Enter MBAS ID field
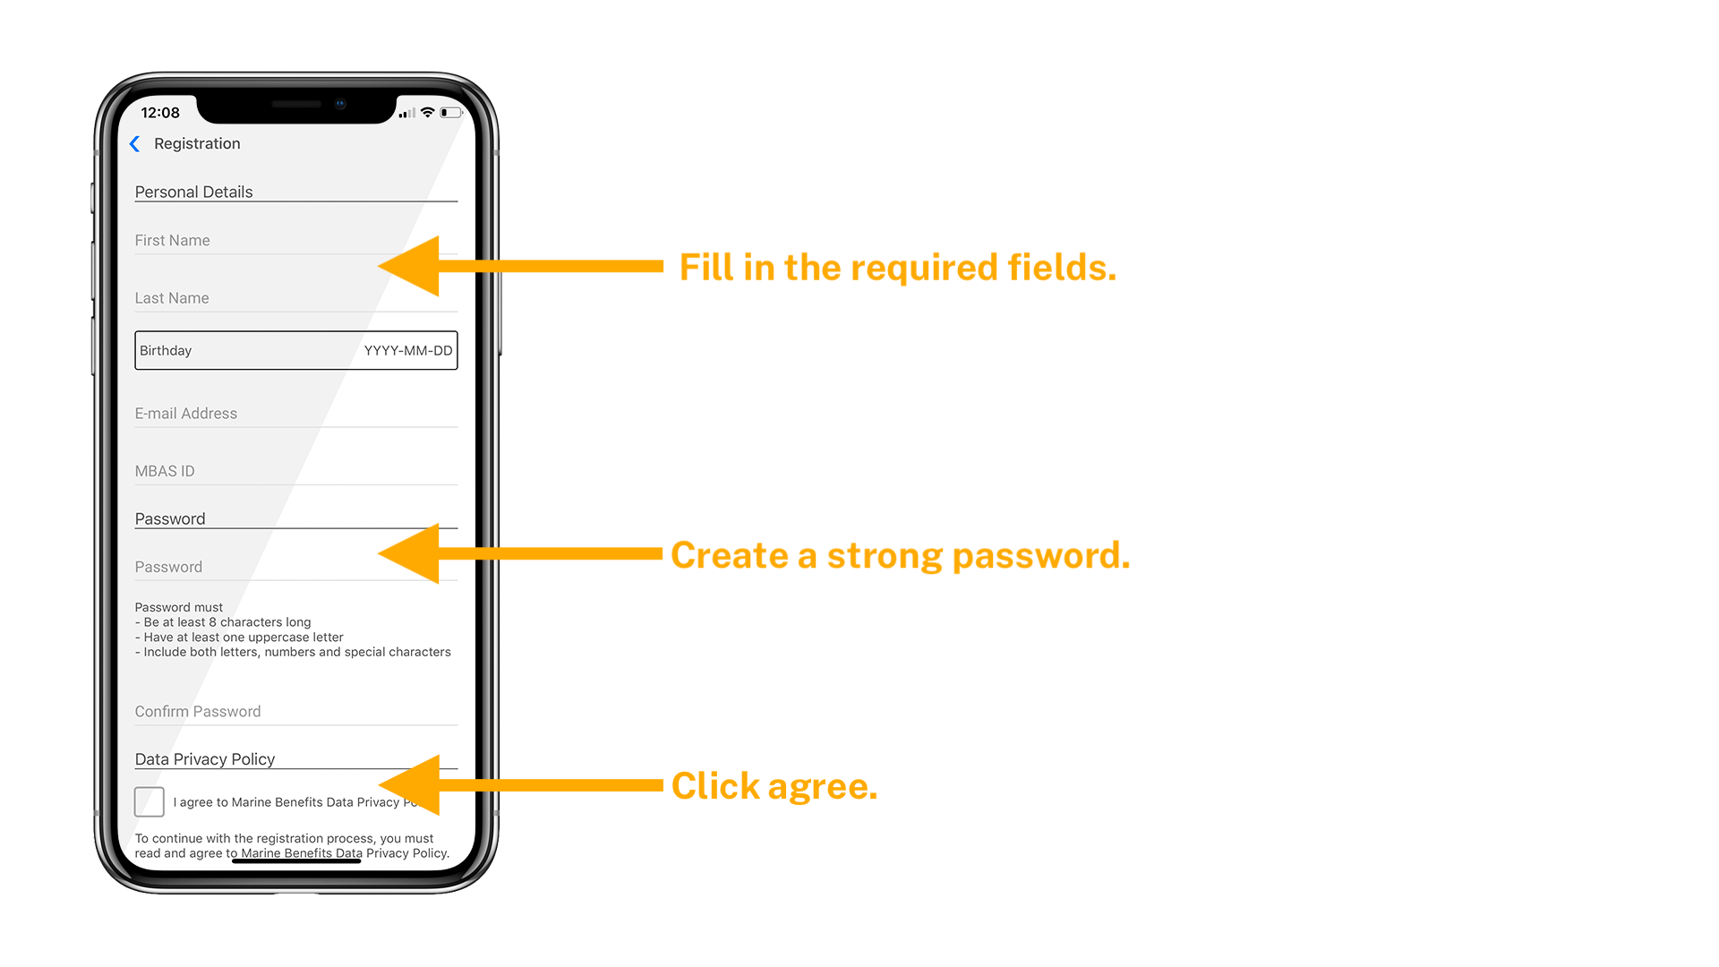Viewport: 1719px width, 967px height. (x=294, y=470)
